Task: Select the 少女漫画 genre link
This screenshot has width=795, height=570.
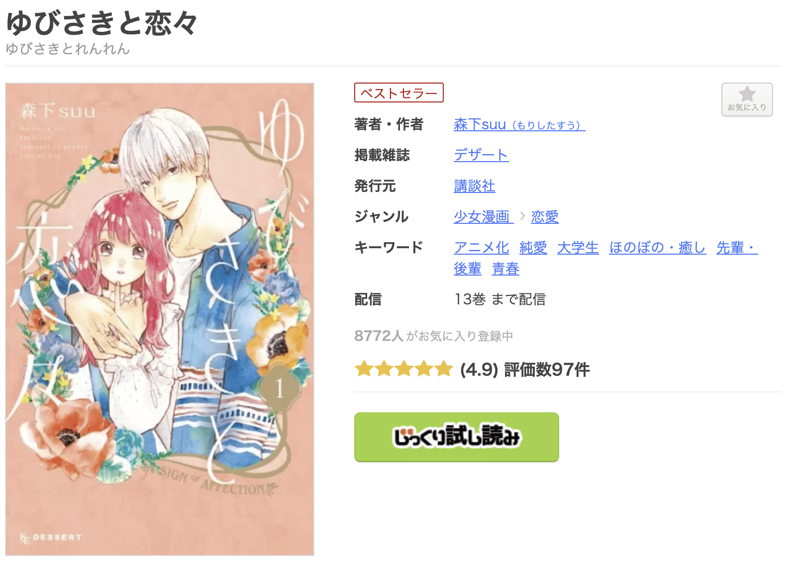Action: pyautogui.click(x=484, y=216)
